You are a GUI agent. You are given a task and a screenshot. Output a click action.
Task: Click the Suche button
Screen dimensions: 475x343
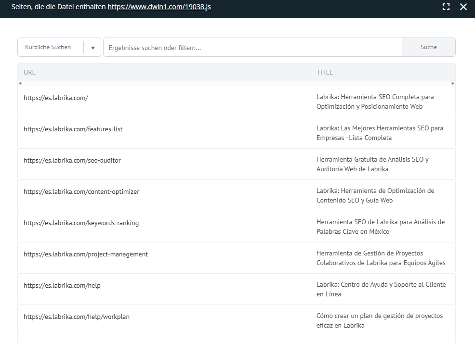[429, 47]
